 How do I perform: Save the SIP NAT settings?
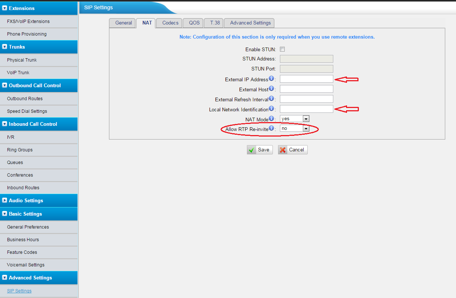(x=260, y=150)
